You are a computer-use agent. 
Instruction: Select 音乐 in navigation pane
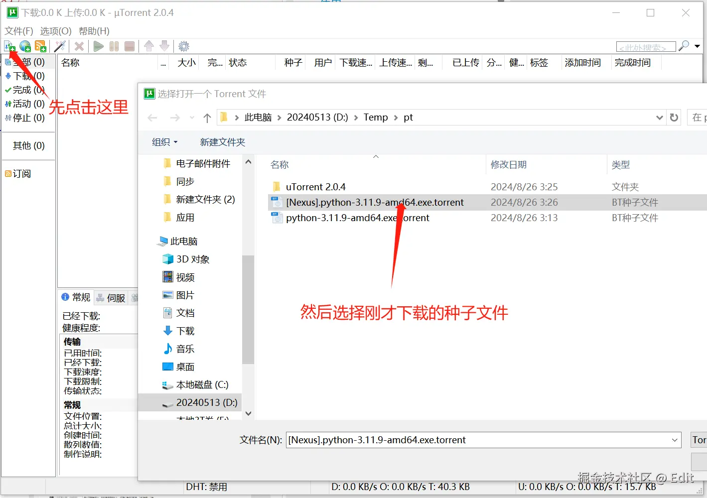[x=179, y=349]
